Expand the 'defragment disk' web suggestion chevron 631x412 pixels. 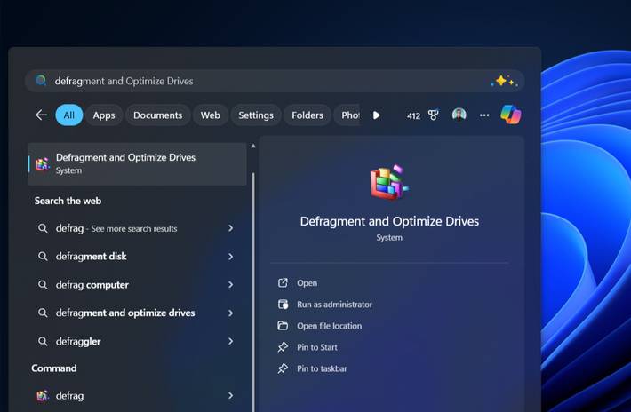coord(230,257)
